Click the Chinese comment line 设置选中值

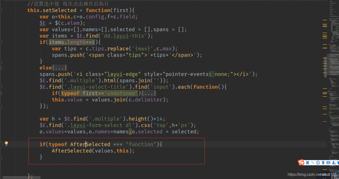point(68,4)
